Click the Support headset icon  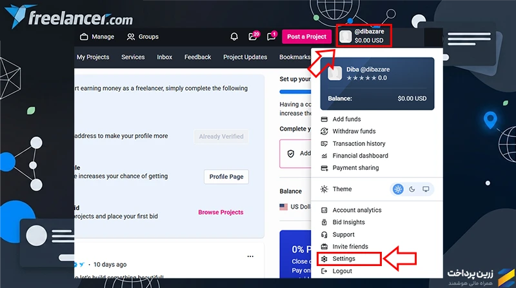(x=324, y=234)
